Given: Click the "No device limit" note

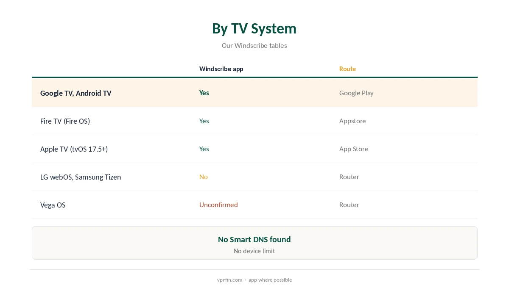Looking at the screenshot, I should [254, 251].
